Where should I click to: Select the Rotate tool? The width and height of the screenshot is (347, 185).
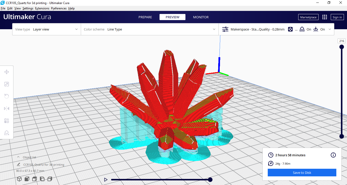click(7, 96)
